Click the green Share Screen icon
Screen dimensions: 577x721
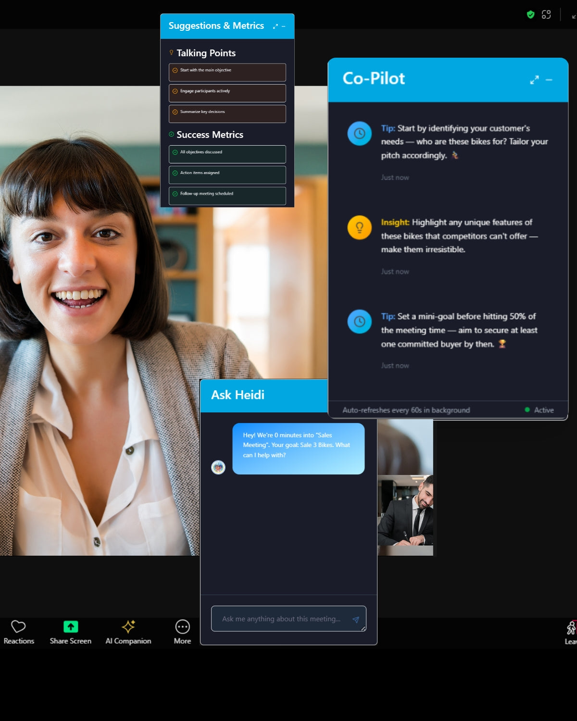coord(71,627)
